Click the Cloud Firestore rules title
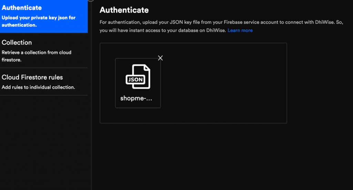This screenshot has width=353, height=190. coord(32,77)
